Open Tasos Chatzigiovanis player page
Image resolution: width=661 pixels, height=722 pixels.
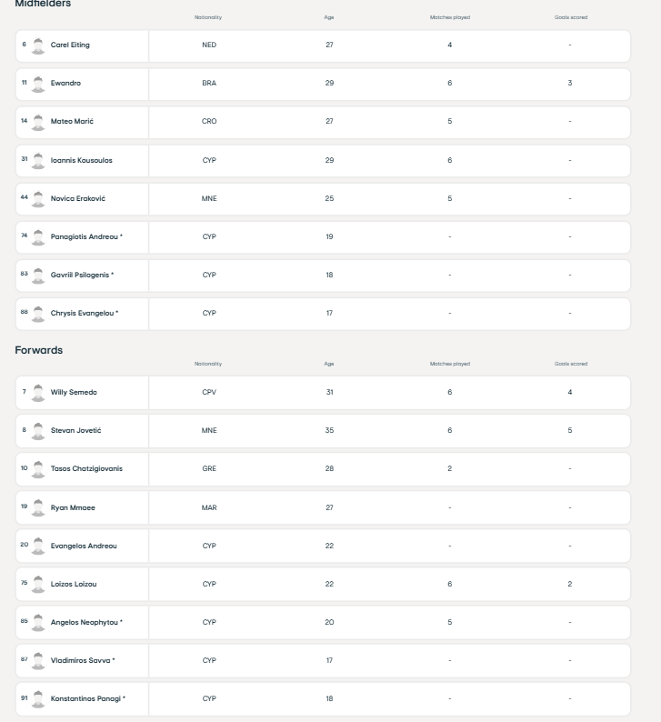coord(86,469)
